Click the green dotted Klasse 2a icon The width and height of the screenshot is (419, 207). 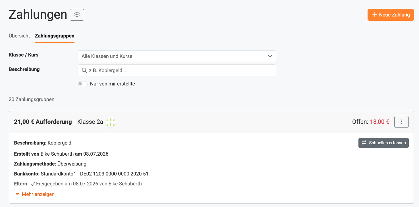tap(110, 122)
